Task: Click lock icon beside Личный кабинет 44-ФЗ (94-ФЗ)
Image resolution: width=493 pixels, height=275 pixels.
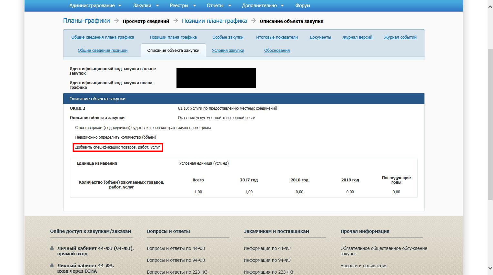Action: click(52, 248)
